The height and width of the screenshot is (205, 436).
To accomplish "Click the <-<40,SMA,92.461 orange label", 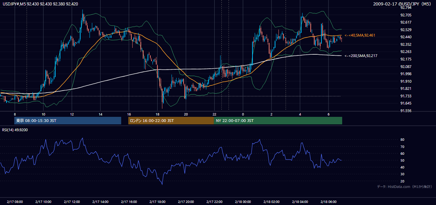I will click(360, 35).
